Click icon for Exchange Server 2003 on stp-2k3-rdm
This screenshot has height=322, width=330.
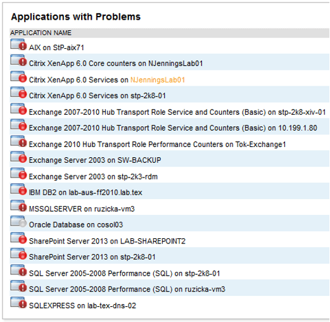coord(18,174)
